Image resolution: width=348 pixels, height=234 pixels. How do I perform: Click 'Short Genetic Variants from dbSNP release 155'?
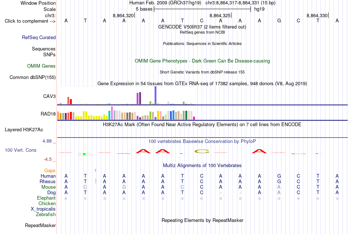[x=202, y=72]
